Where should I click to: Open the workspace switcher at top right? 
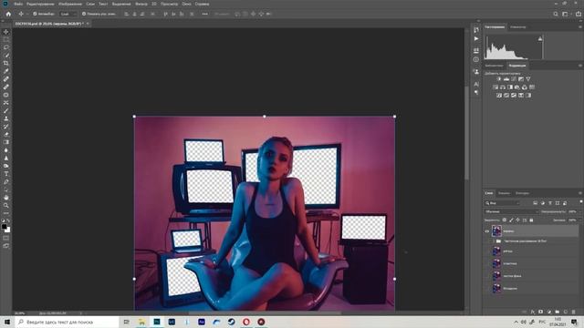(566, 14)
